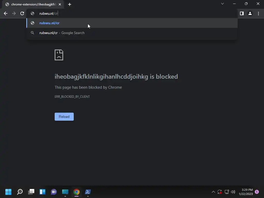
Task: Go back to the previous page
Action: click(6, 13)
